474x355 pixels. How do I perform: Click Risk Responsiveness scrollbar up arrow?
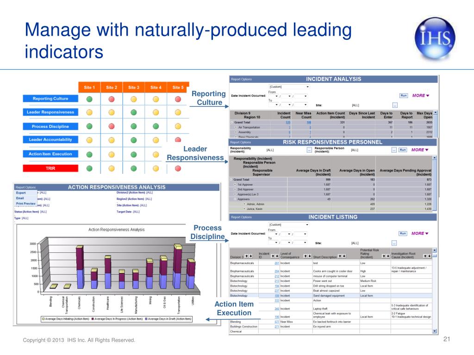click(x=435, y=158)
